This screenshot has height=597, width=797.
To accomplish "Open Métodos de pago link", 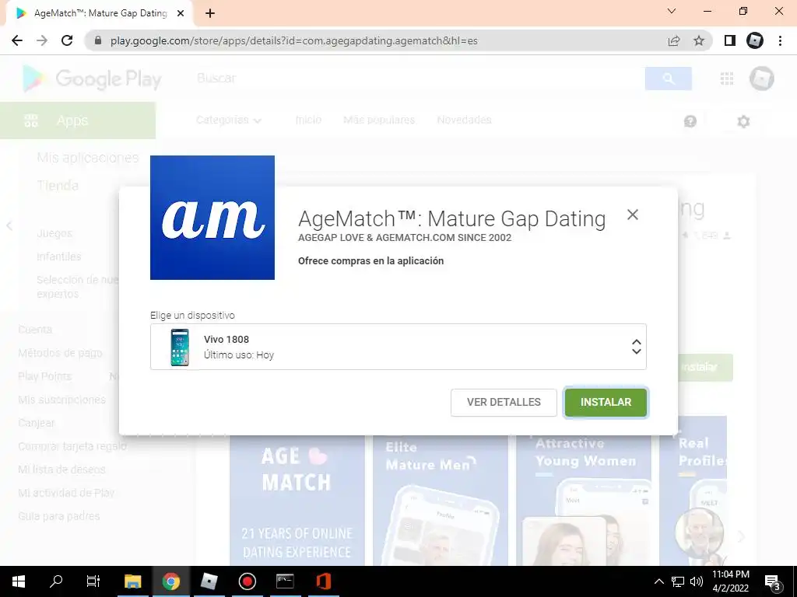I will click(x=60, y=353).
